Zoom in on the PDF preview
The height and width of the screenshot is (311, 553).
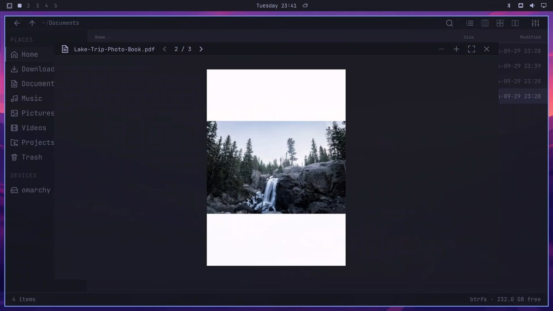456,49
